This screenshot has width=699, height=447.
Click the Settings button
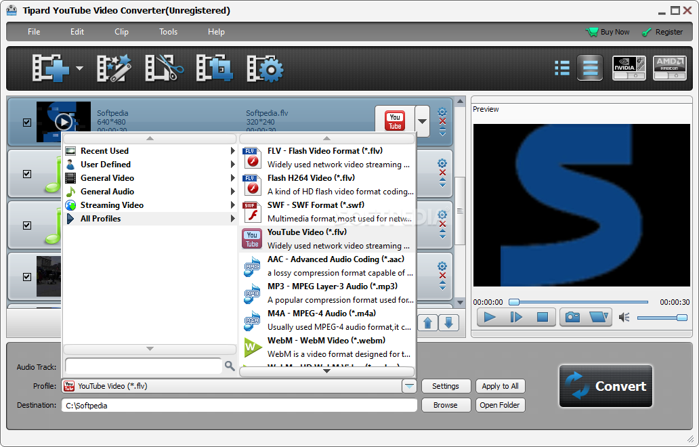446,386
